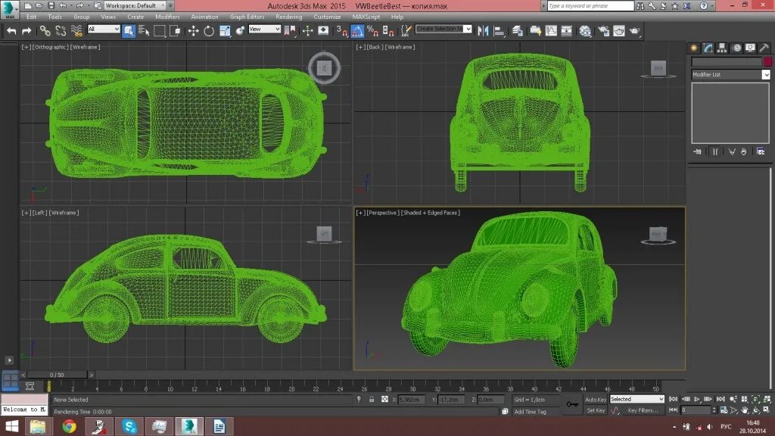Click the Undo arrow in main toolbar
Image resolution: width=775 pixels, height=436 pixels.
(11, 30)
